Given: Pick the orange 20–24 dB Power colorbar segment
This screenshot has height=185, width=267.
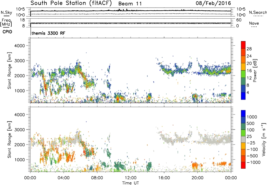Looking at the screenshot, I should click(243, 59).
